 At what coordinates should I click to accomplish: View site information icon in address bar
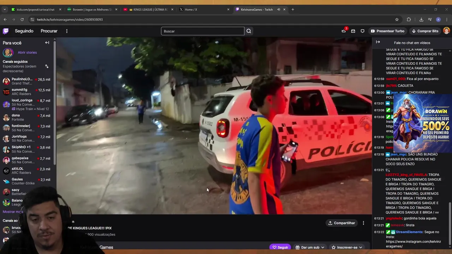pos(32,19)
